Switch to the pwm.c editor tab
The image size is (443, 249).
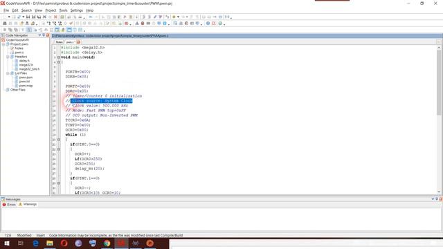click(x=69, y=42)
